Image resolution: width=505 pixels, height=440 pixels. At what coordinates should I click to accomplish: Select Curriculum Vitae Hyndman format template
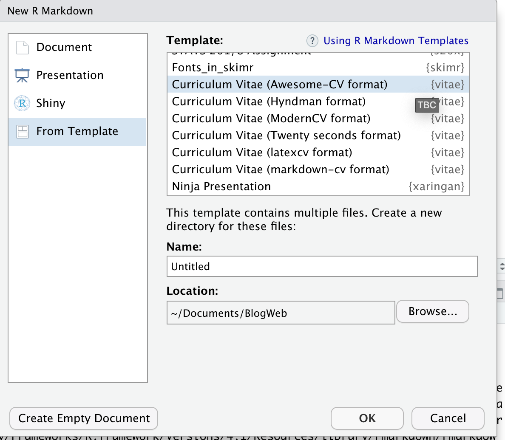(x=318, y=102)
